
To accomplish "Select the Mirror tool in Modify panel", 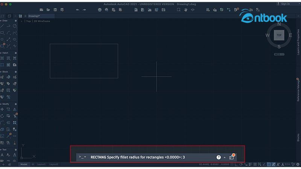I will tap(15, 109).
